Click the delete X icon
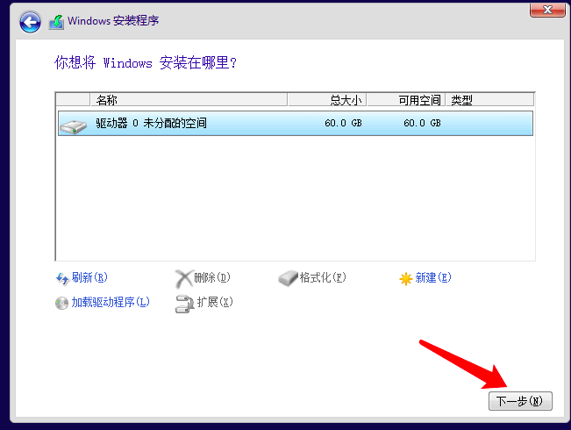Viewport: 571px width, 430px height. click(x=183, y=279)
